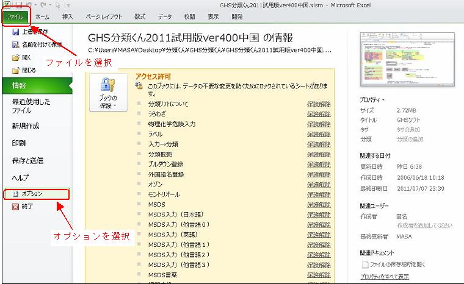The image size is (464, 284).
Task: Click the ファイルの保存場所を開く link
Action: pos(397,264)
